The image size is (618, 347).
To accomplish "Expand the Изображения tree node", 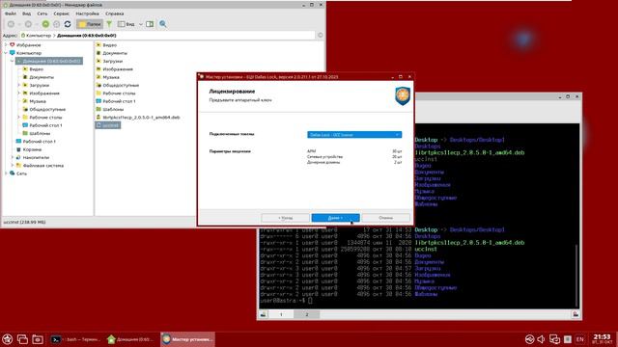I will 18,93.
